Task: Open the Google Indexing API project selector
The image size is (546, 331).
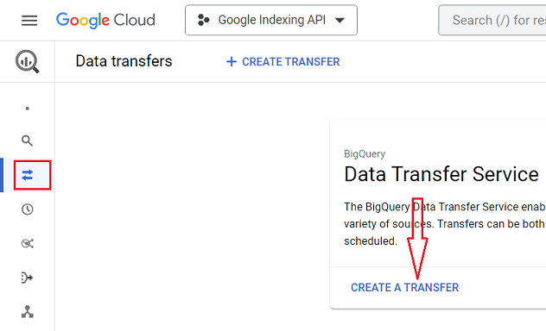Action: click(x=271, y=20)
